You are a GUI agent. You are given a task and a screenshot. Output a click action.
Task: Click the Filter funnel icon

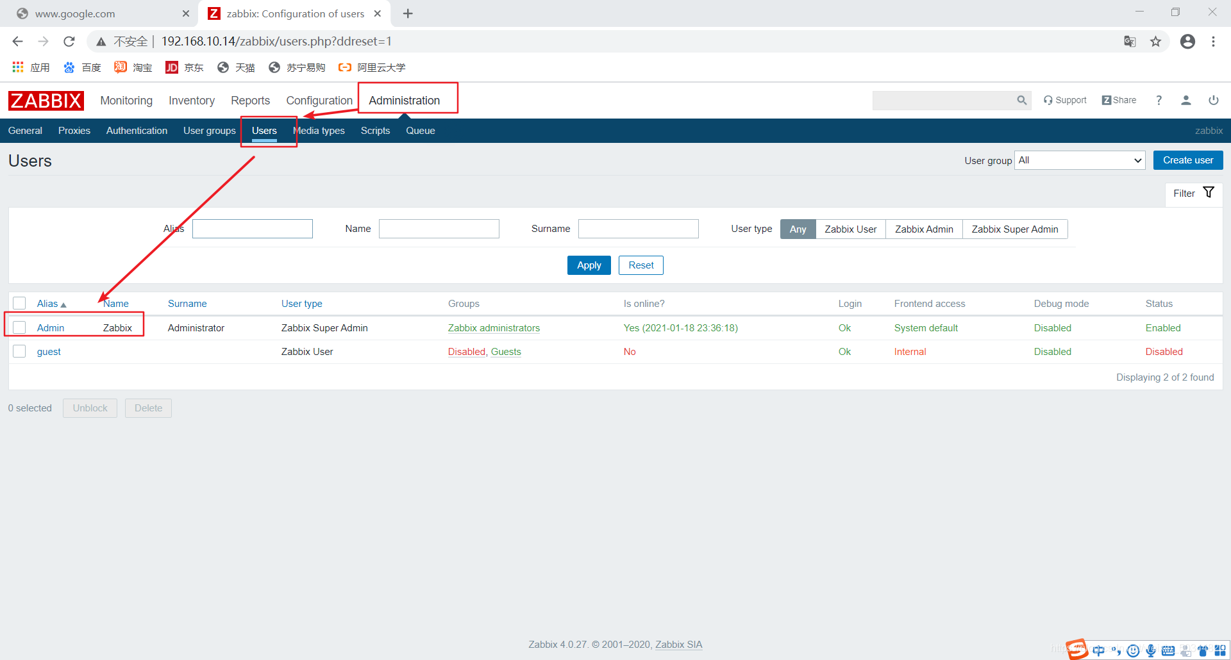[x=1209, y=193]
